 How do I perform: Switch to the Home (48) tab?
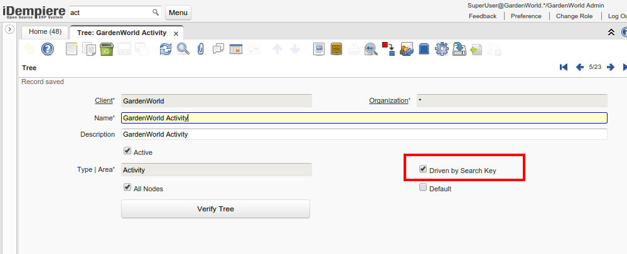click(x=45, y=32)
